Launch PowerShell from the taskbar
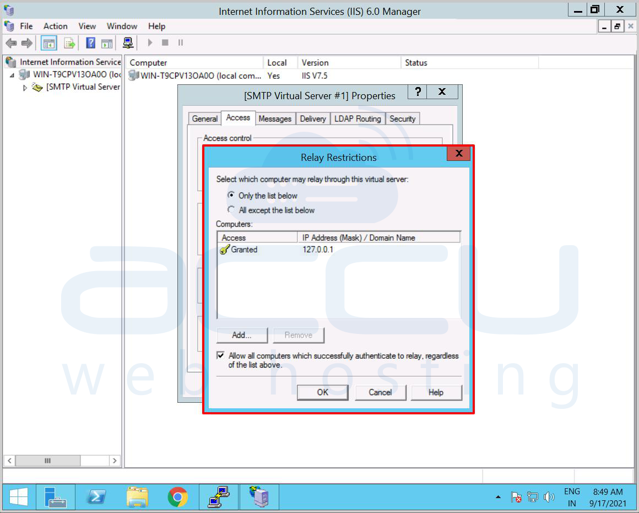639x513 pixels. coord(96,497)
